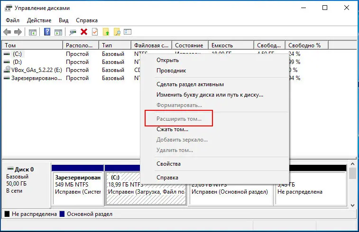The height and width of the screenshot is (232, 359).
Task: Select the VBox_GAs_5.2.22 (E:) row label
Action: pyautogui.click(x=37, y=70)
